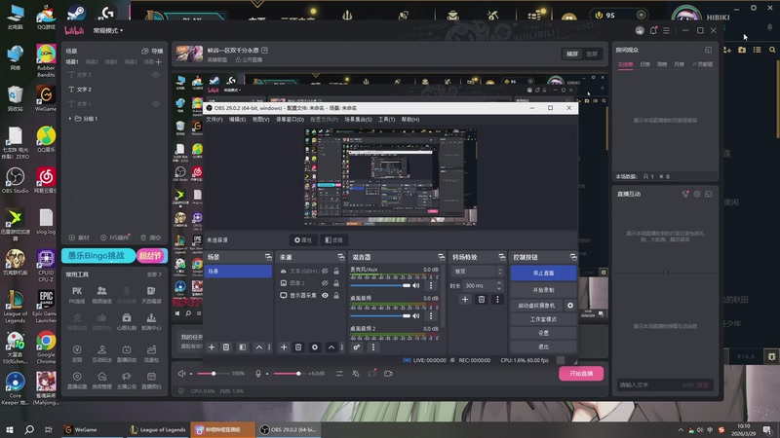780x438 pixels.
Task: Open PK连线 tool in Bilibili
Action: tap(77, 294)
